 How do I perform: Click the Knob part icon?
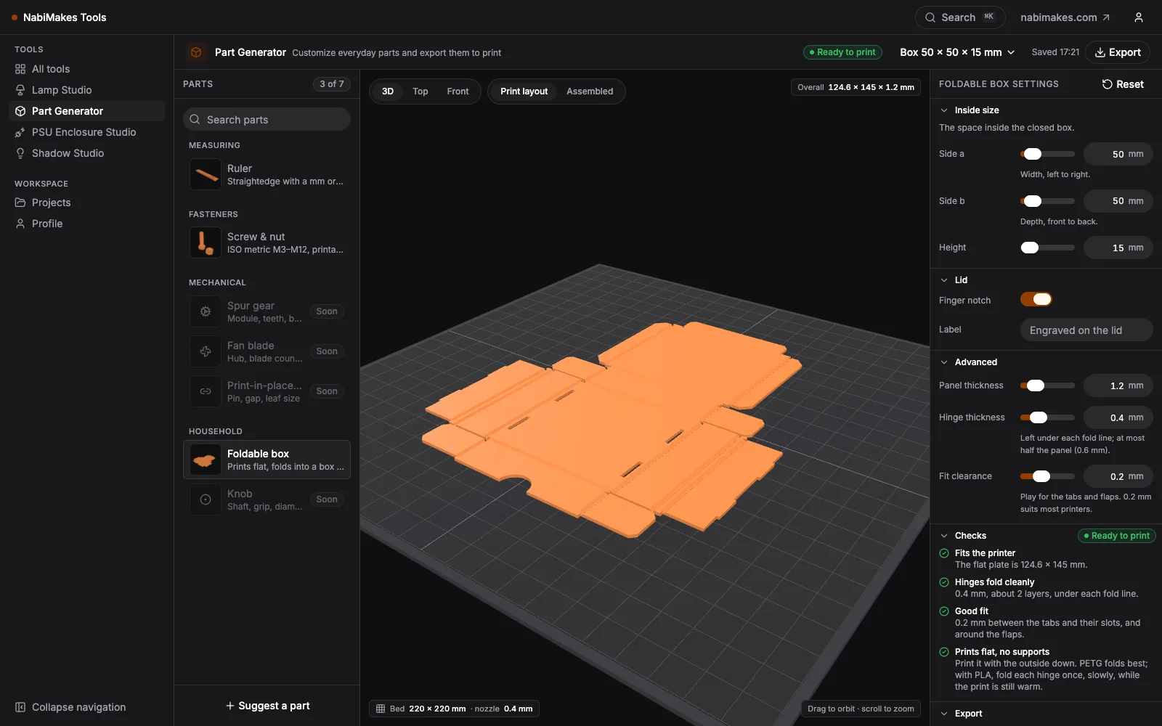(206, 499)
